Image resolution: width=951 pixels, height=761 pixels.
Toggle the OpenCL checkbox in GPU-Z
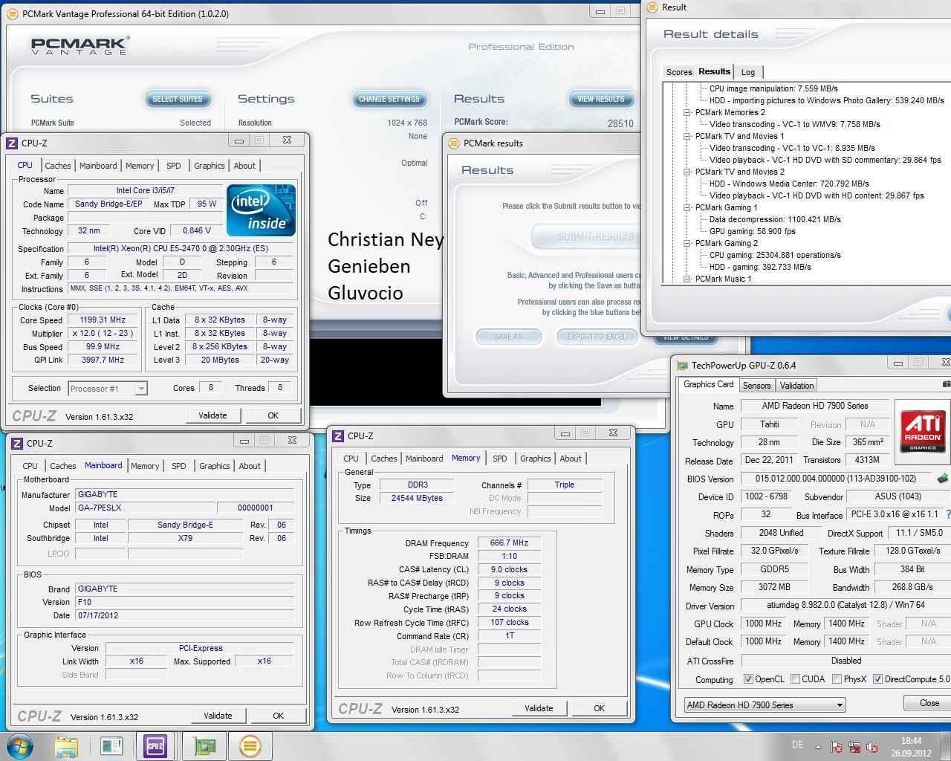747,679
